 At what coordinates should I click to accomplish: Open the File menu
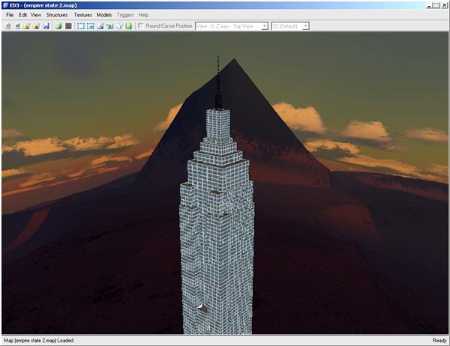(x=10, y=15)
